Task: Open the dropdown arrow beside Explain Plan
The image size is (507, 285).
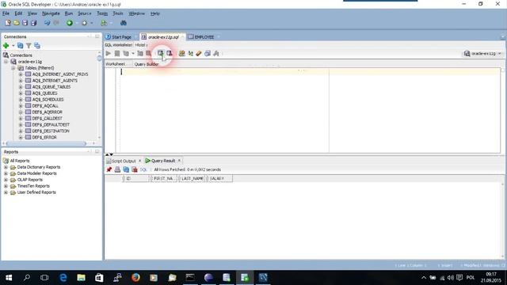Action: (x=133, y=53)
